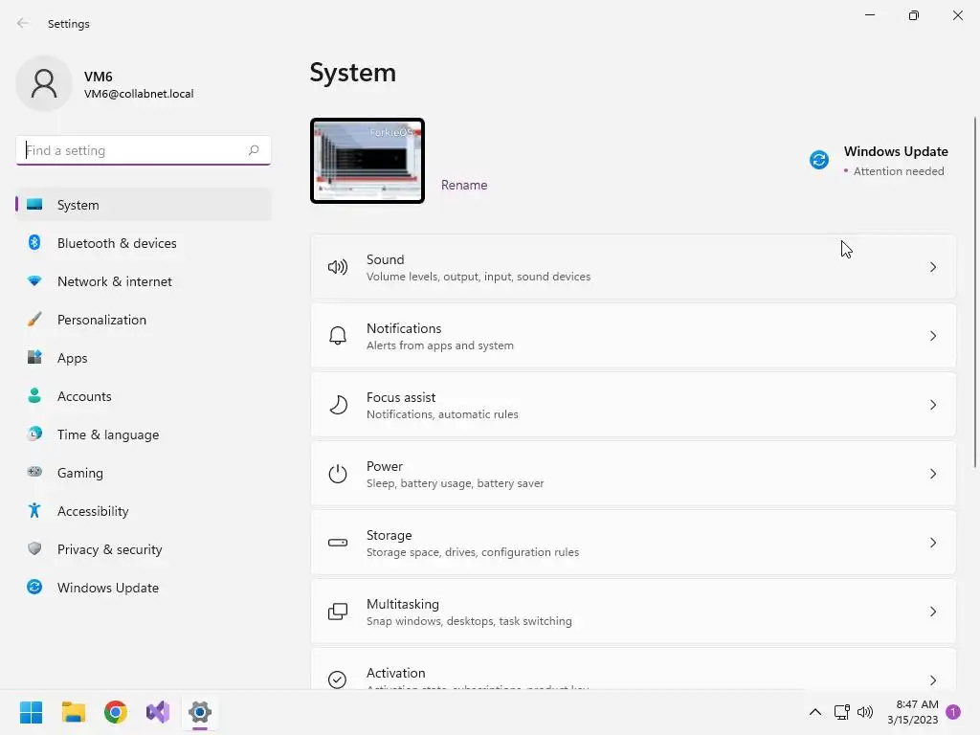Viewport: 980px width, 735px height.
Task: Open Visual Studio from taskbar
Action: click(x=158, y=712)
